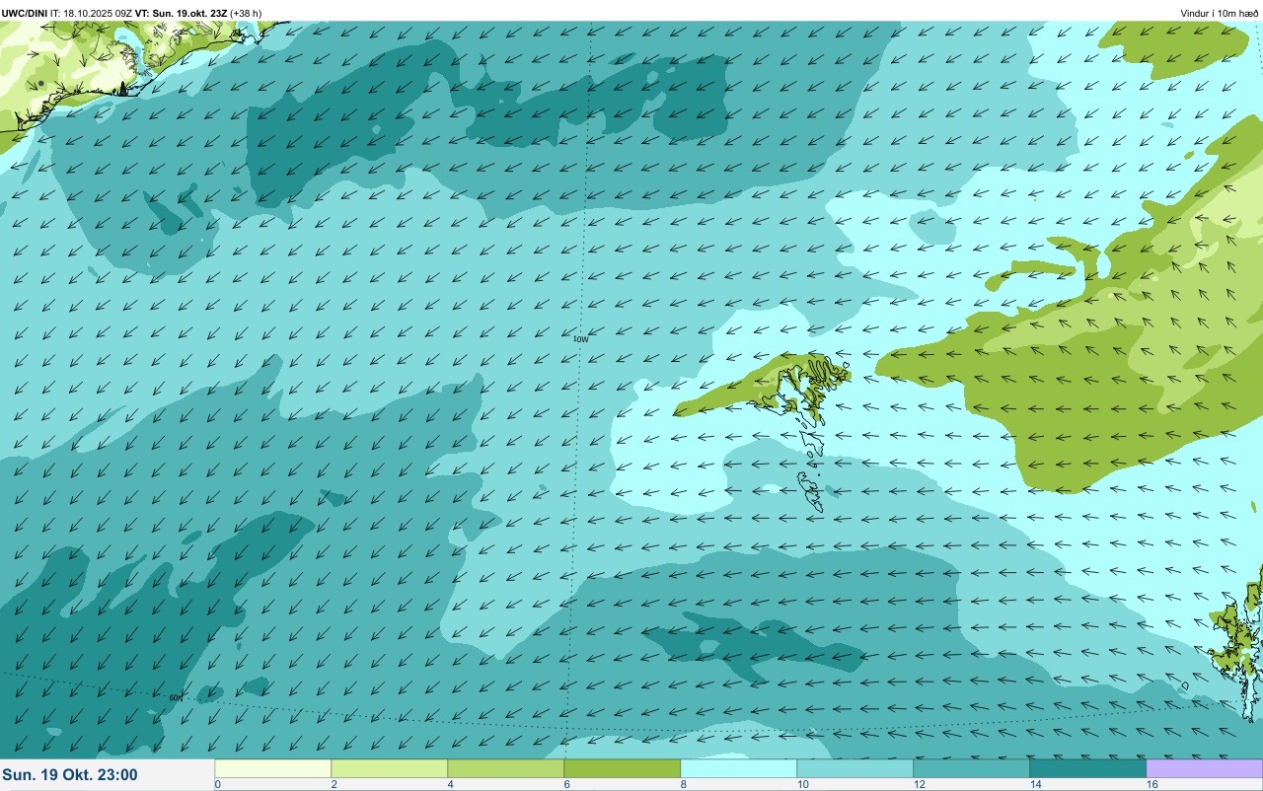Click the legend tick value "12"

click(x=919, y=784)
